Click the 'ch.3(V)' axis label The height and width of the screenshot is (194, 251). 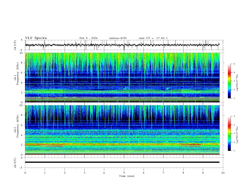tap(15, 163)
